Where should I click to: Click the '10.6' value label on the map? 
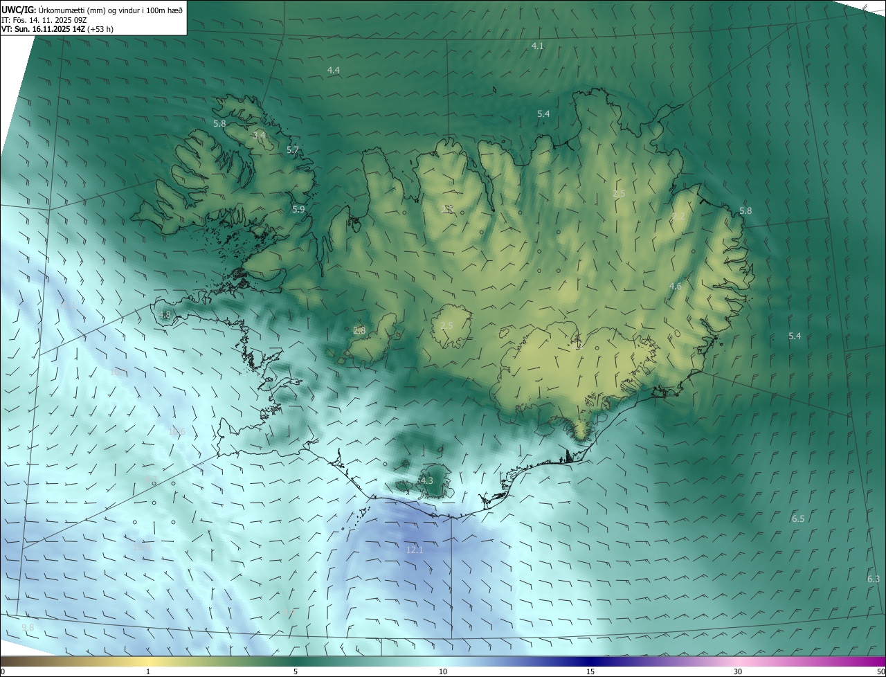tap(177, 432)
